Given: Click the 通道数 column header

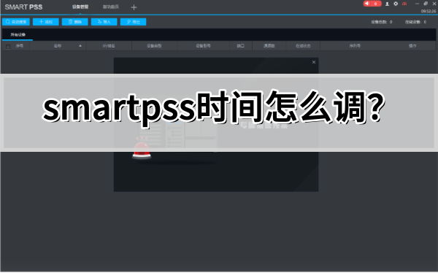Looking at the screenshot, I should click(269, 46).
